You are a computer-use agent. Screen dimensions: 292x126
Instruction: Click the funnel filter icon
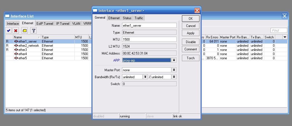click(33, 31)
